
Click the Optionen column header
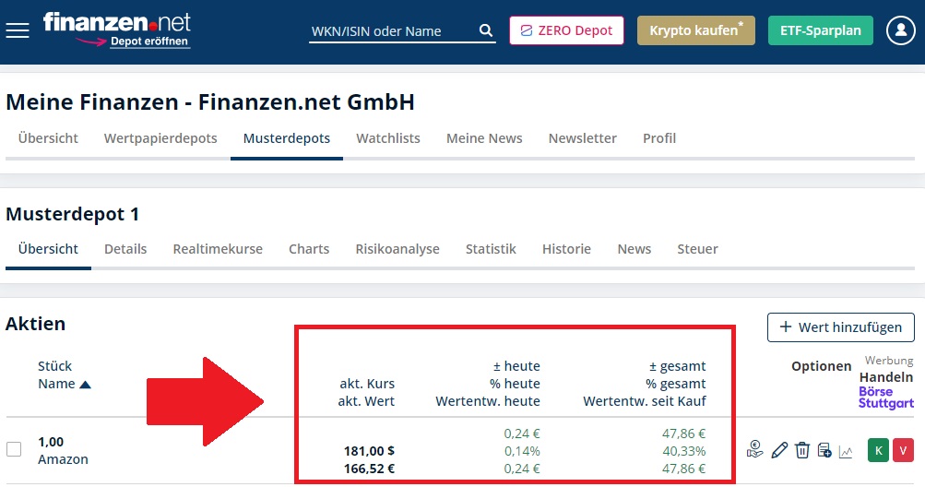point(821,366)
